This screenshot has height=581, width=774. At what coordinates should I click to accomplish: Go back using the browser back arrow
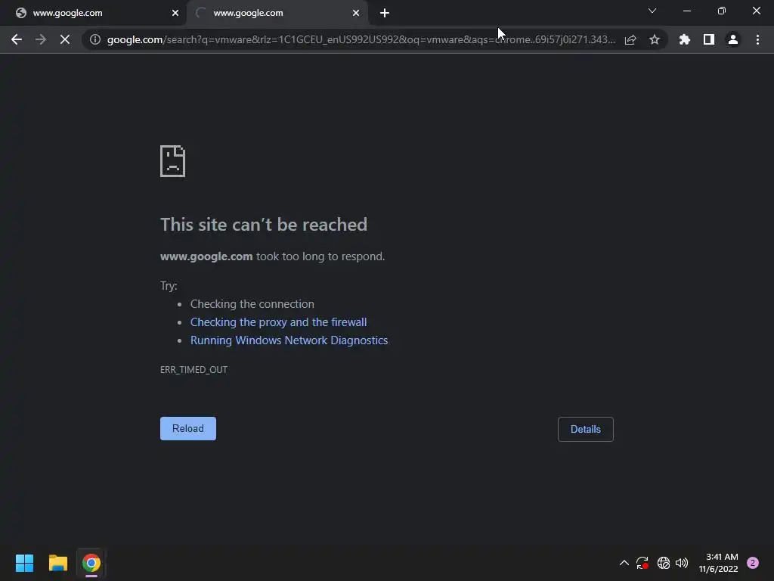[17, 39]
